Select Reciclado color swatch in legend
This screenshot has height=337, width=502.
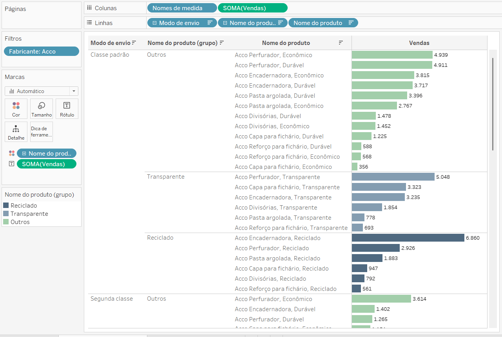click(6, 206)
